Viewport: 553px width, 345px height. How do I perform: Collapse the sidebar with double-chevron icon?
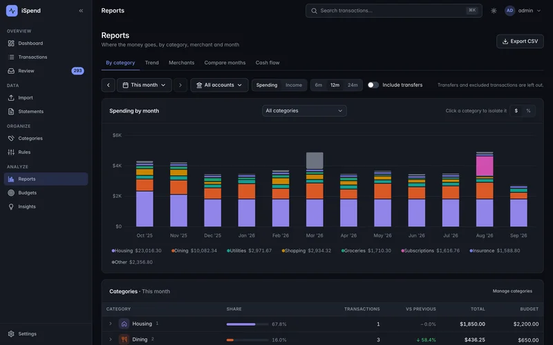point(81,10)
